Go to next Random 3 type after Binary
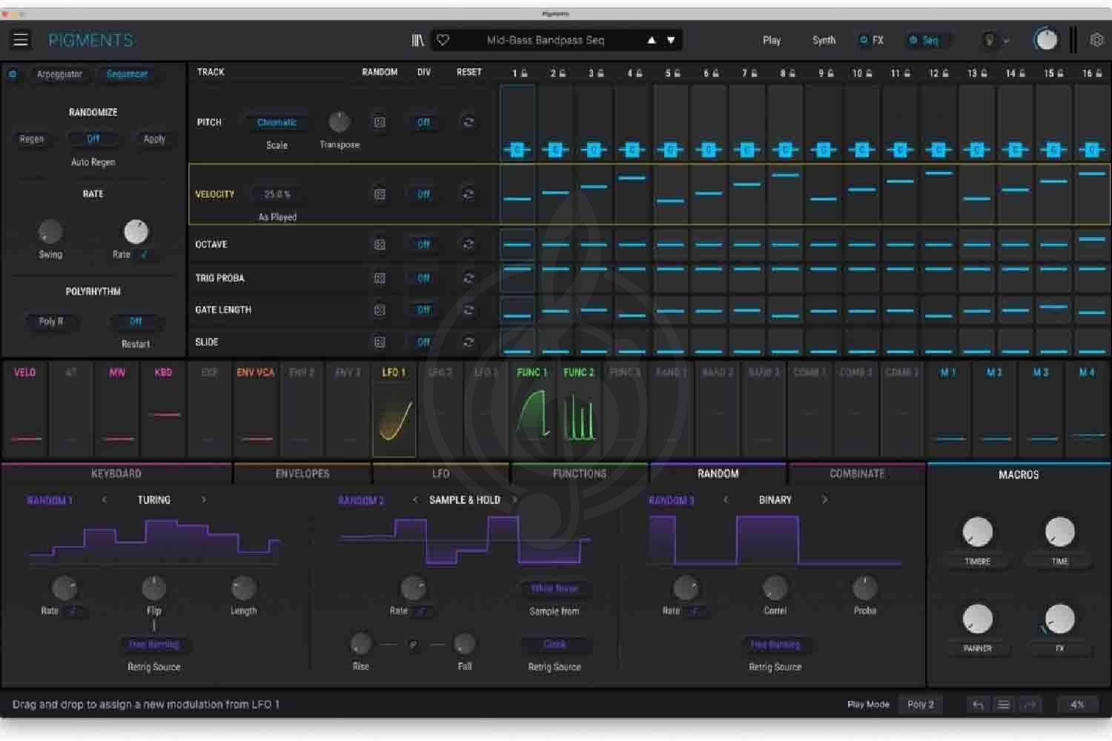The height and width of the screenshot is (741, 1112). [824, 500]
